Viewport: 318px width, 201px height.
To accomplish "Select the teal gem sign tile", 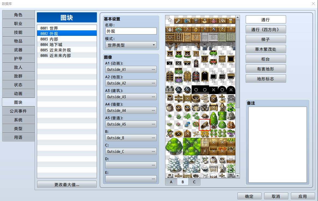I will point(179,28).
